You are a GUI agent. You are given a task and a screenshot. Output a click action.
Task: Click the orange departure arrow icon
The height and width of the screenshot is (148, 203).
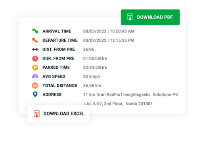35,40
